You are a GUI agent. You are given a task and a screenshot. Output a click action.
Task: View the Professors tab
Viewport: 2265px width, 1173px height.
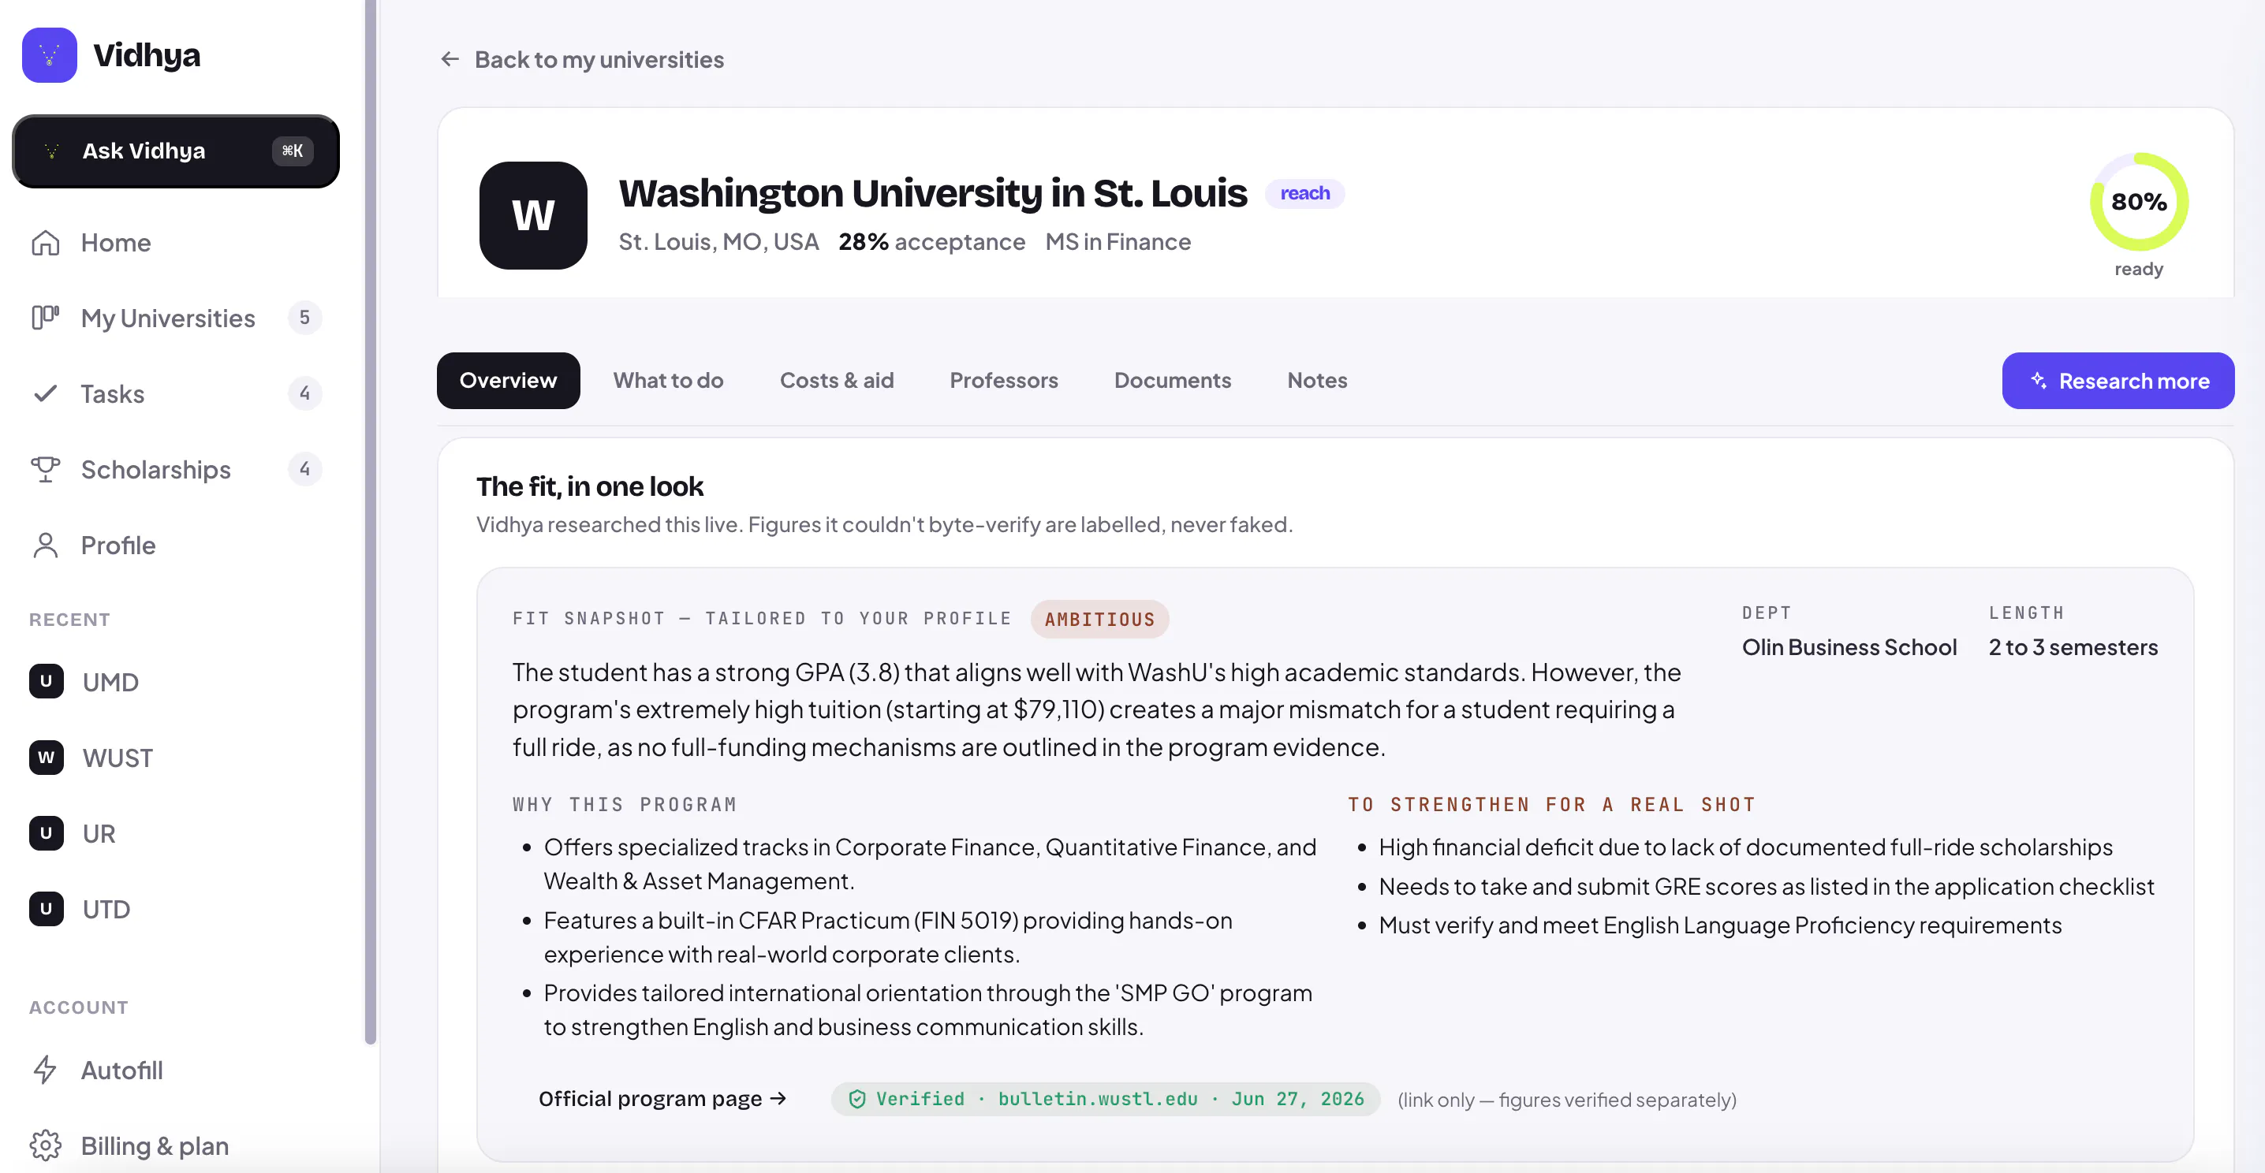pos(1003,381)
